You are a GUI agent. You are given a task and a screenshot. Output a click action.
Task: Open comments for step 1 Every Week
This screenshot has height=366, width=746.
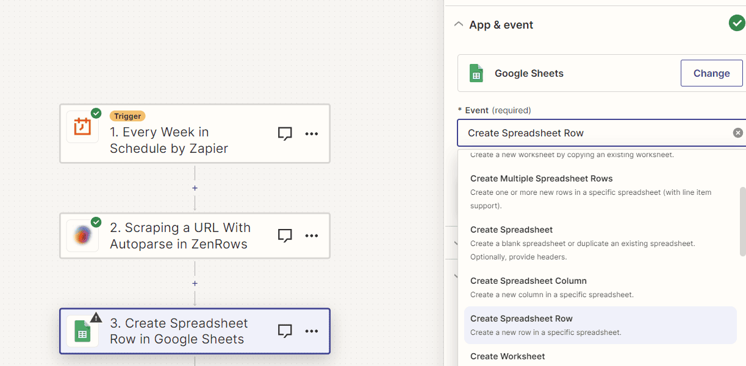[285, 134]
